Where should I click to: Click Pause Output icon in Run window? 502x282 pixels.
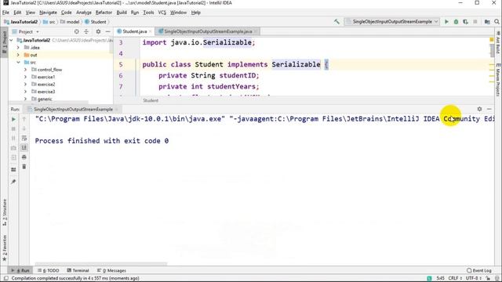point(13,138)
